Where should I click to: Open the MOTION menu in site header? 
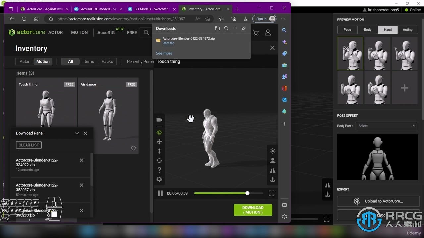79,32
